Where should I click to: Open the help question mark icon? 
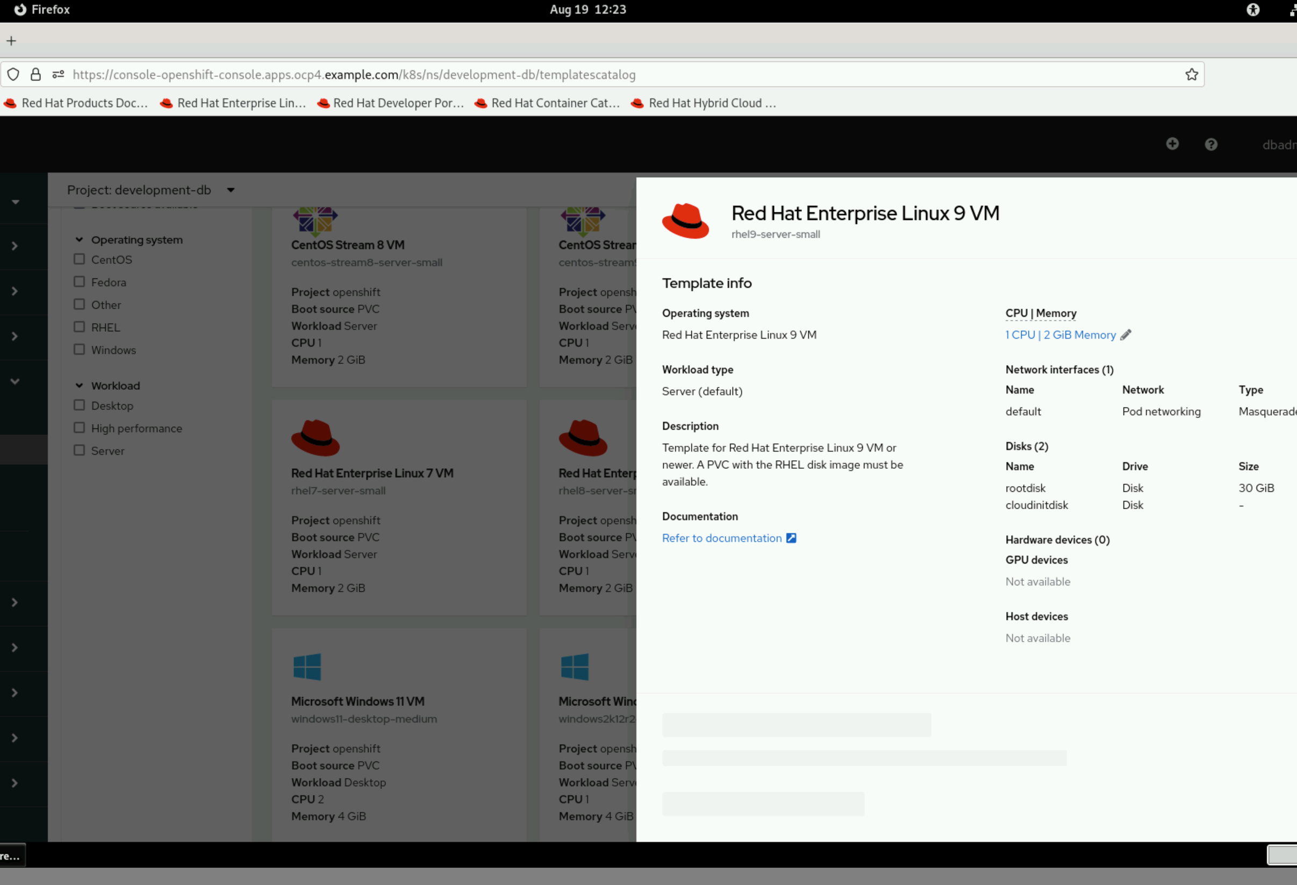(x=1211, y=144)
